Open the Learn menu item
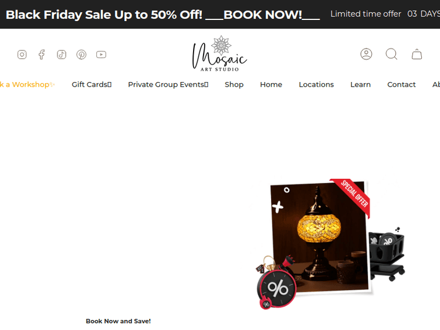440x330 pixels. click(x=360, y=84)
